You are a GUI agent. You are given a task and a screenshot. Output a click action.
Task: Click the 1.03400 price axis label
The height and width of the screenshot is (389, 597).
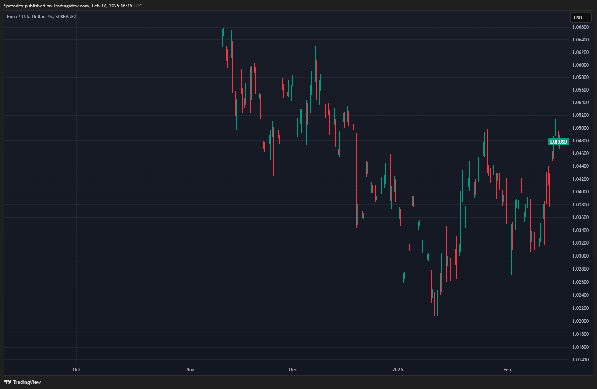pos(580,230)
